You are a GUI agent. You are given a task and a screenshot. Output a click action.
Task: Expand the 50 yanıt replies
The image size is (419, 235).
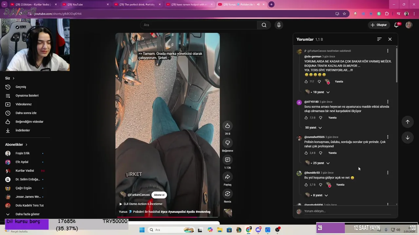313,128
